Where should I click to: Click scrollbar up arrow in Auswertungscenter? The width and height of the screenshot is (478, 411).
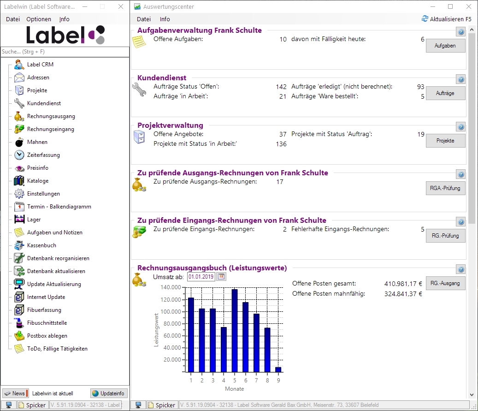[472, 30]
